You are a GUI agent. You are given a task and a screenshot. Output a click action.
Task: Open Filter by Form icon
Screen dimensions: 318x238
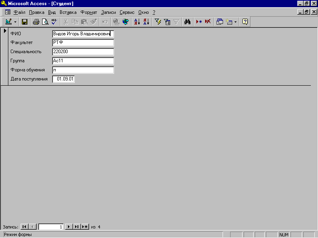point(167,22)
